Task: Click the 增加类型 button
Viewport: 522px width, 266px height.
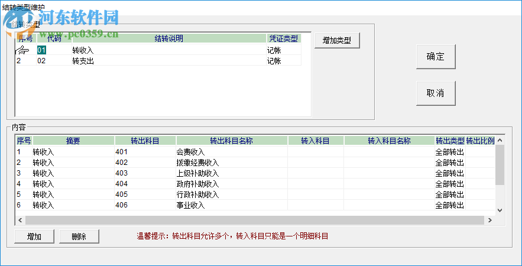Action: pyautogui.click(x=337, y=41)
